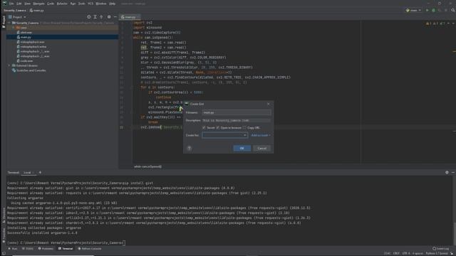Open the Code menu

point(51,4)
